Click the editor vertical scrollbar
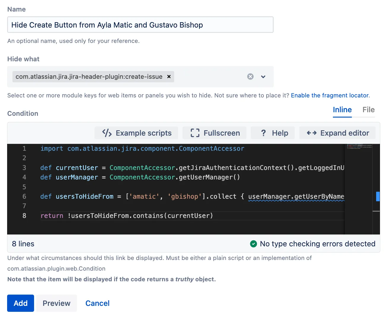This screenshot has height=318, width=388. [x=376, y=189]
